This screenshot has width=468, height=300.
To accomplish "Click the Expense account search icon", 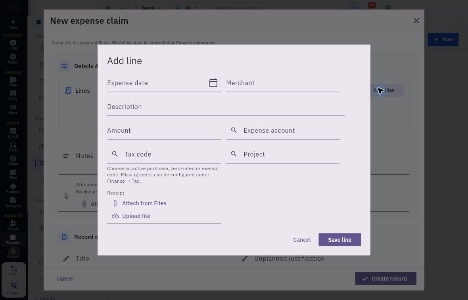I will tap(234, 130).
